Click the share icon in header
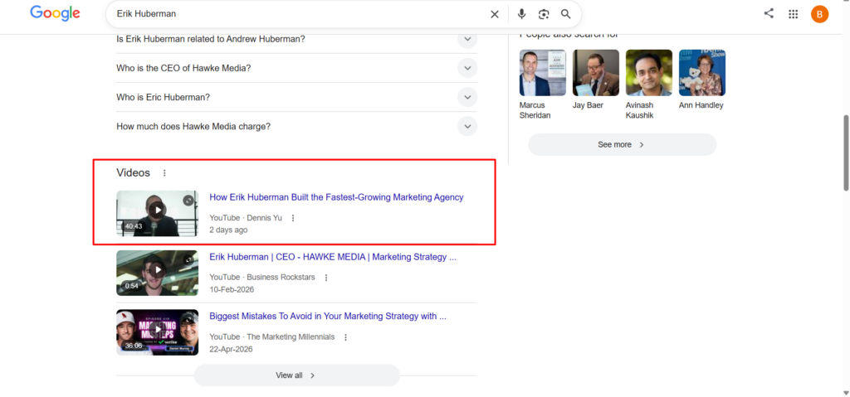Image resolution: width=850 pixels, height=397 pixels. tap(769, 13)
